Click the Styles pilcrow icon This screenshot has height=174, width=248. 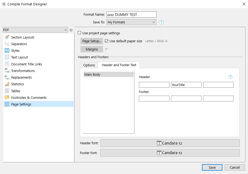tap(7, 50)
